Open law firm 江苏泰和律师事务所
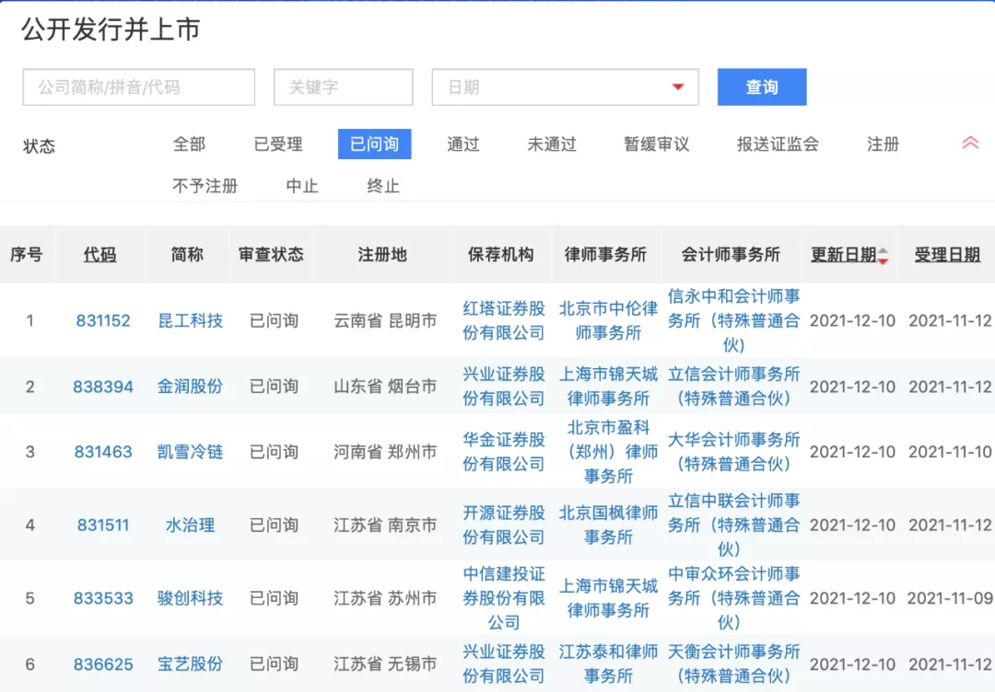The image size is (995, 692). 608,664
